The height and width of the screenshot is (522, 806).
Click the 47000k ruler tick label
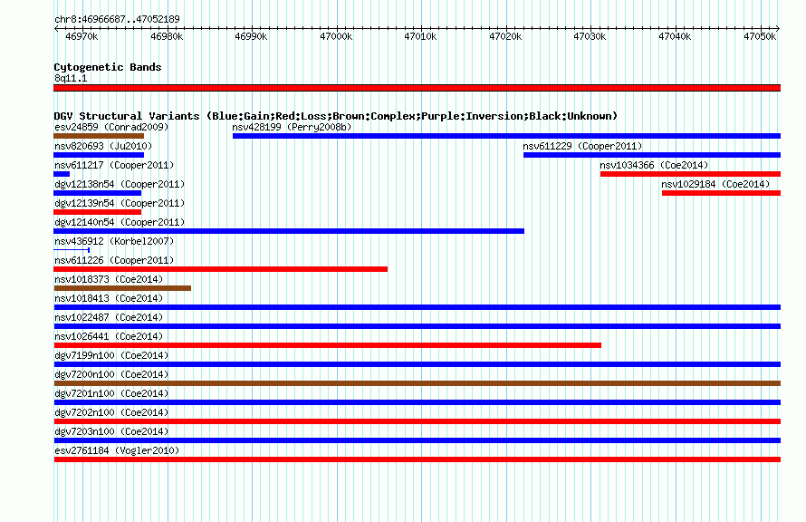(x=336, y=36)
